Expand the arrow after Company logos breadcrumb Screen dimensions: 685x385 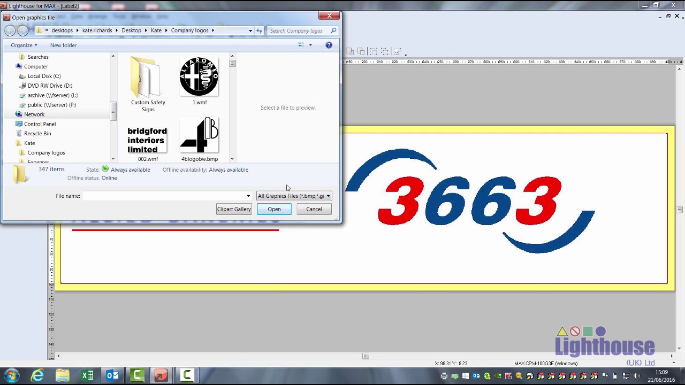(x=213, y=30)
